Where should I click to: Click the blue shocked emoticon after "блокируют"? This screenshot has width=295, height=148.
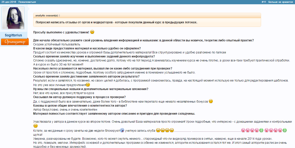122,130
